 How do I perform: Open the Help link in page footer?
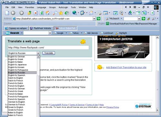(101, 105)
